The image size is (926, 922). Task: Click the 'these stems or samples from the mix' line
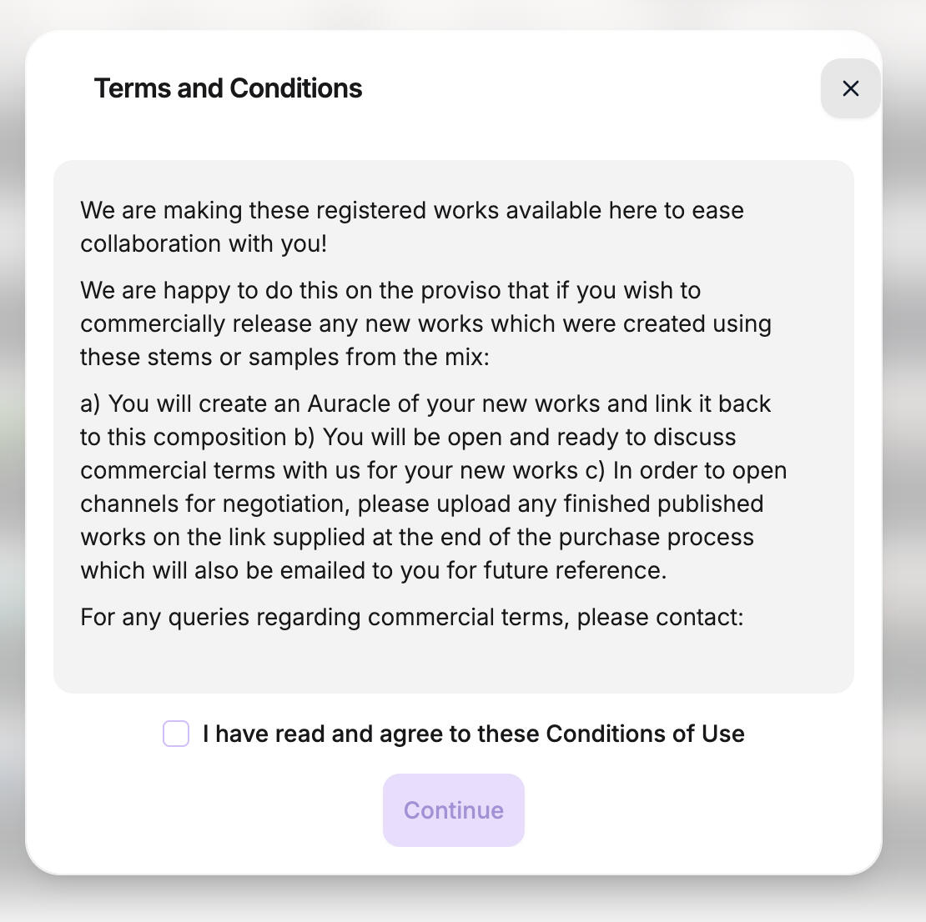click(284, 357)
